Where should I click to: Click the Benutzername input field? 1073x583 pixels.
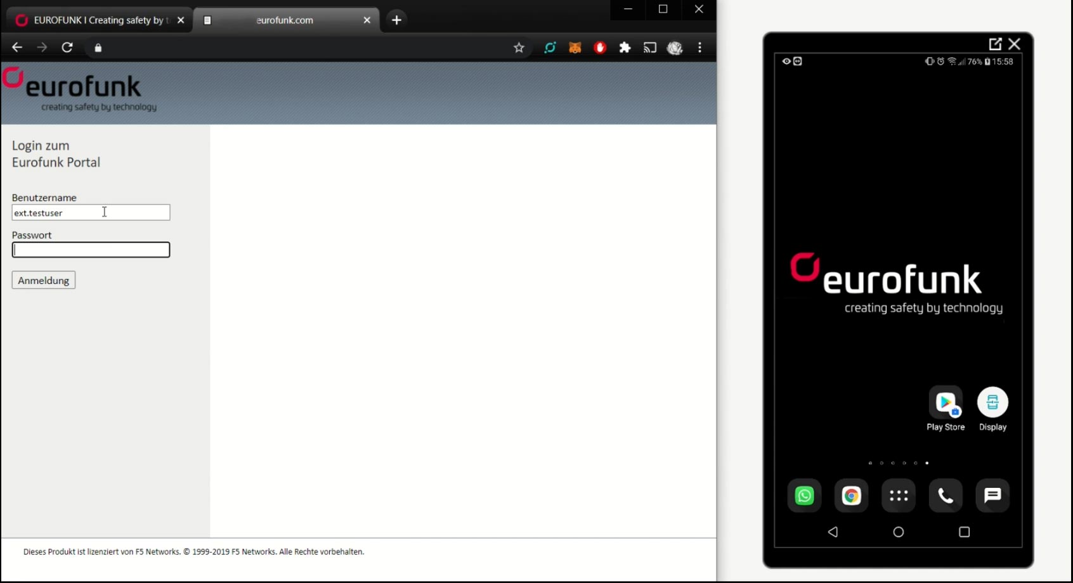(91, 212)
